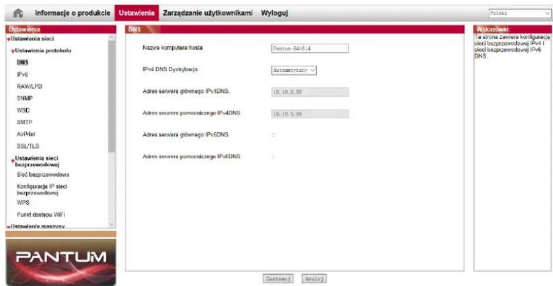Select DNS in the sidebar
Viewport: 553px width, 286px height.
tap(22, 63)
